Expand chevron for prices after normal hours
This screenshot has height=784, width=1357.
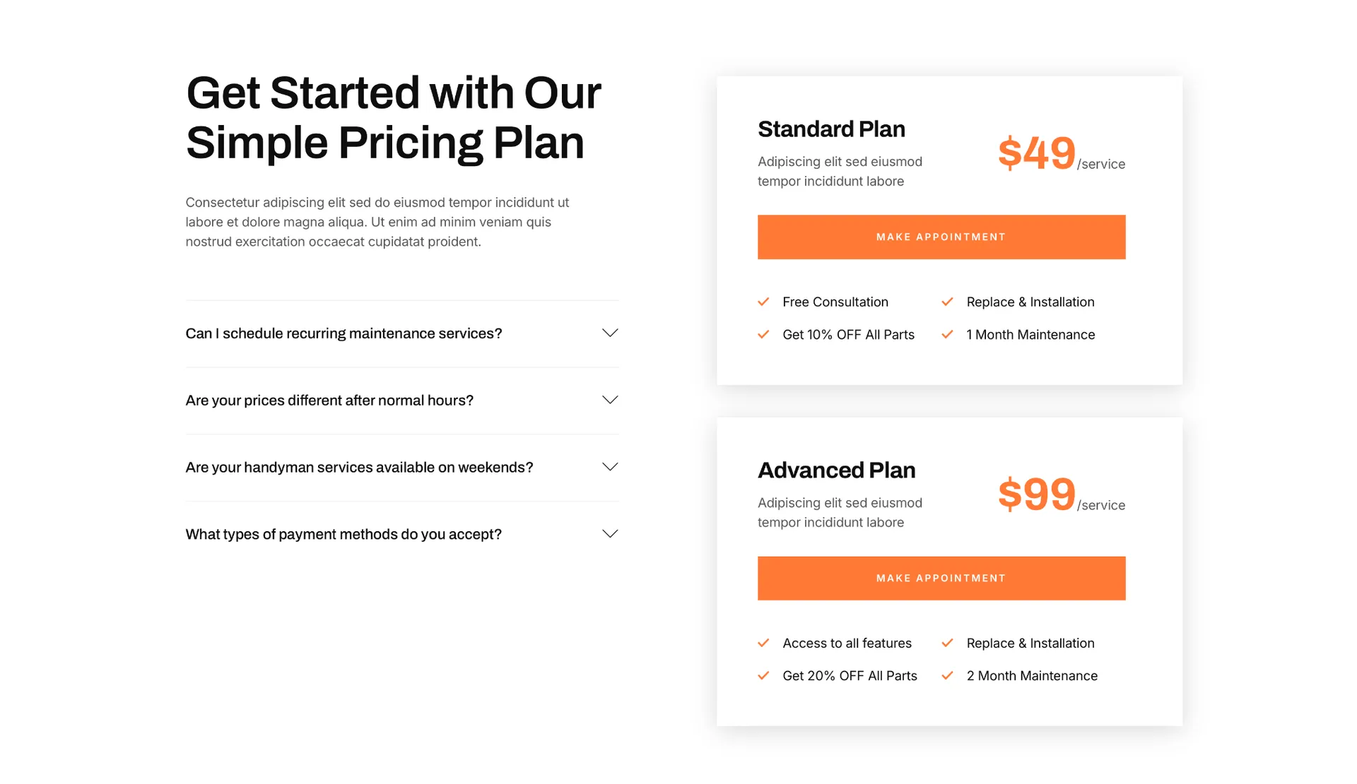click(x=609, y=400)
